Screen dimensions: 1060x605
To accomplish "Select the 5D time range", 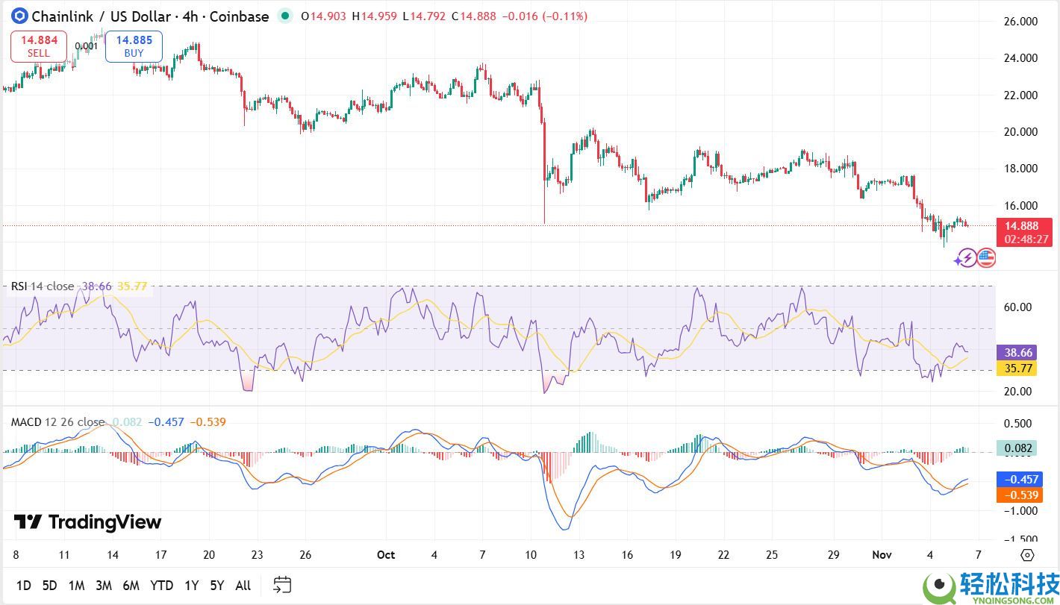I will tap(49, 586).
